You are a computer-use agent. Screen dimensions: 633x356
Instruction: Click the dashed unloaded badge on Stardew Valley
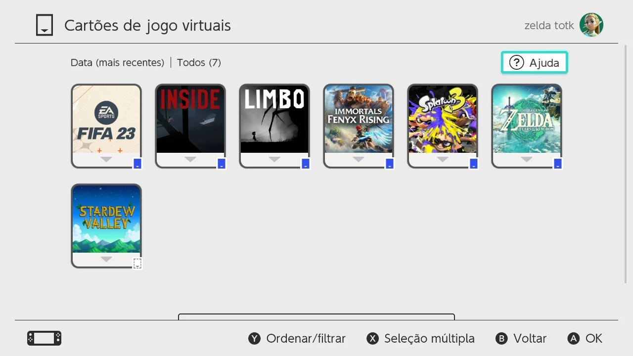point(137,264)
